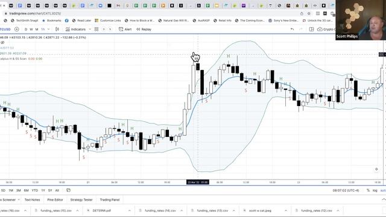Select the 5Y date range
Image resolution: width=386 pixels, height=217 pixels.
click(x=50, y=190)
